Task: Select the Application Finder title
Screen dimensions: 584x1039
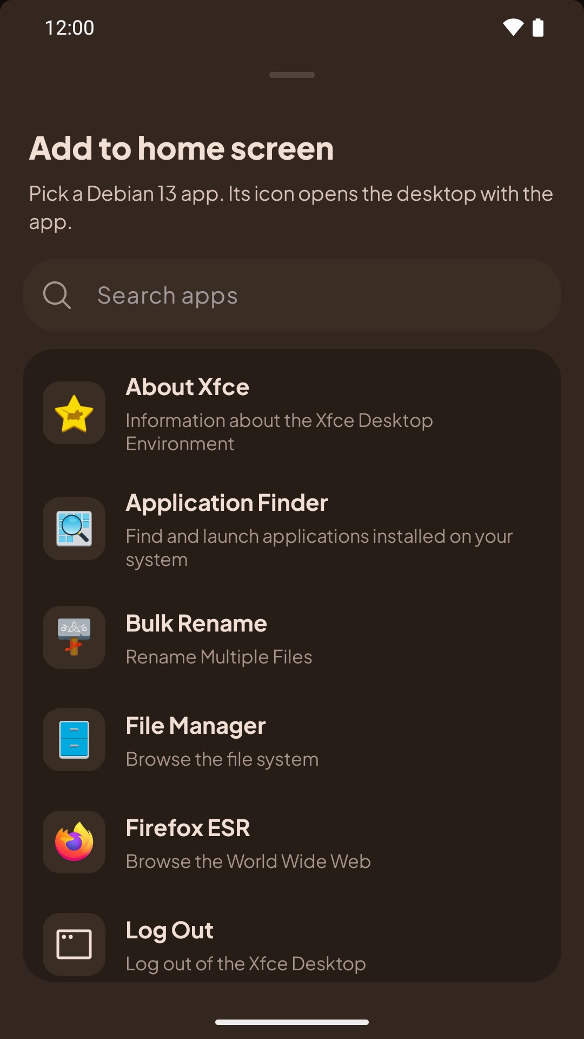Action: click(227, 503)
